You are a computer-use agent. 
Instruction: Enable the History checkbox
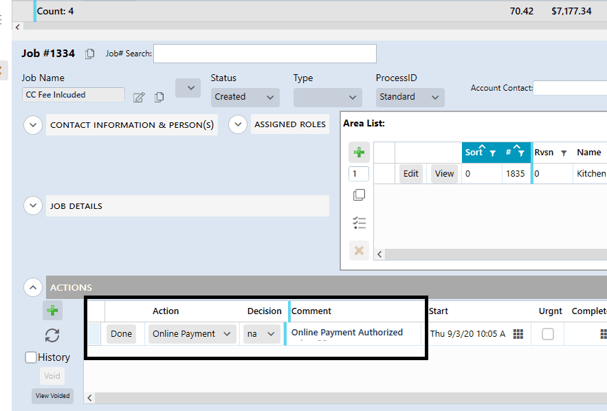click(30, 357)
